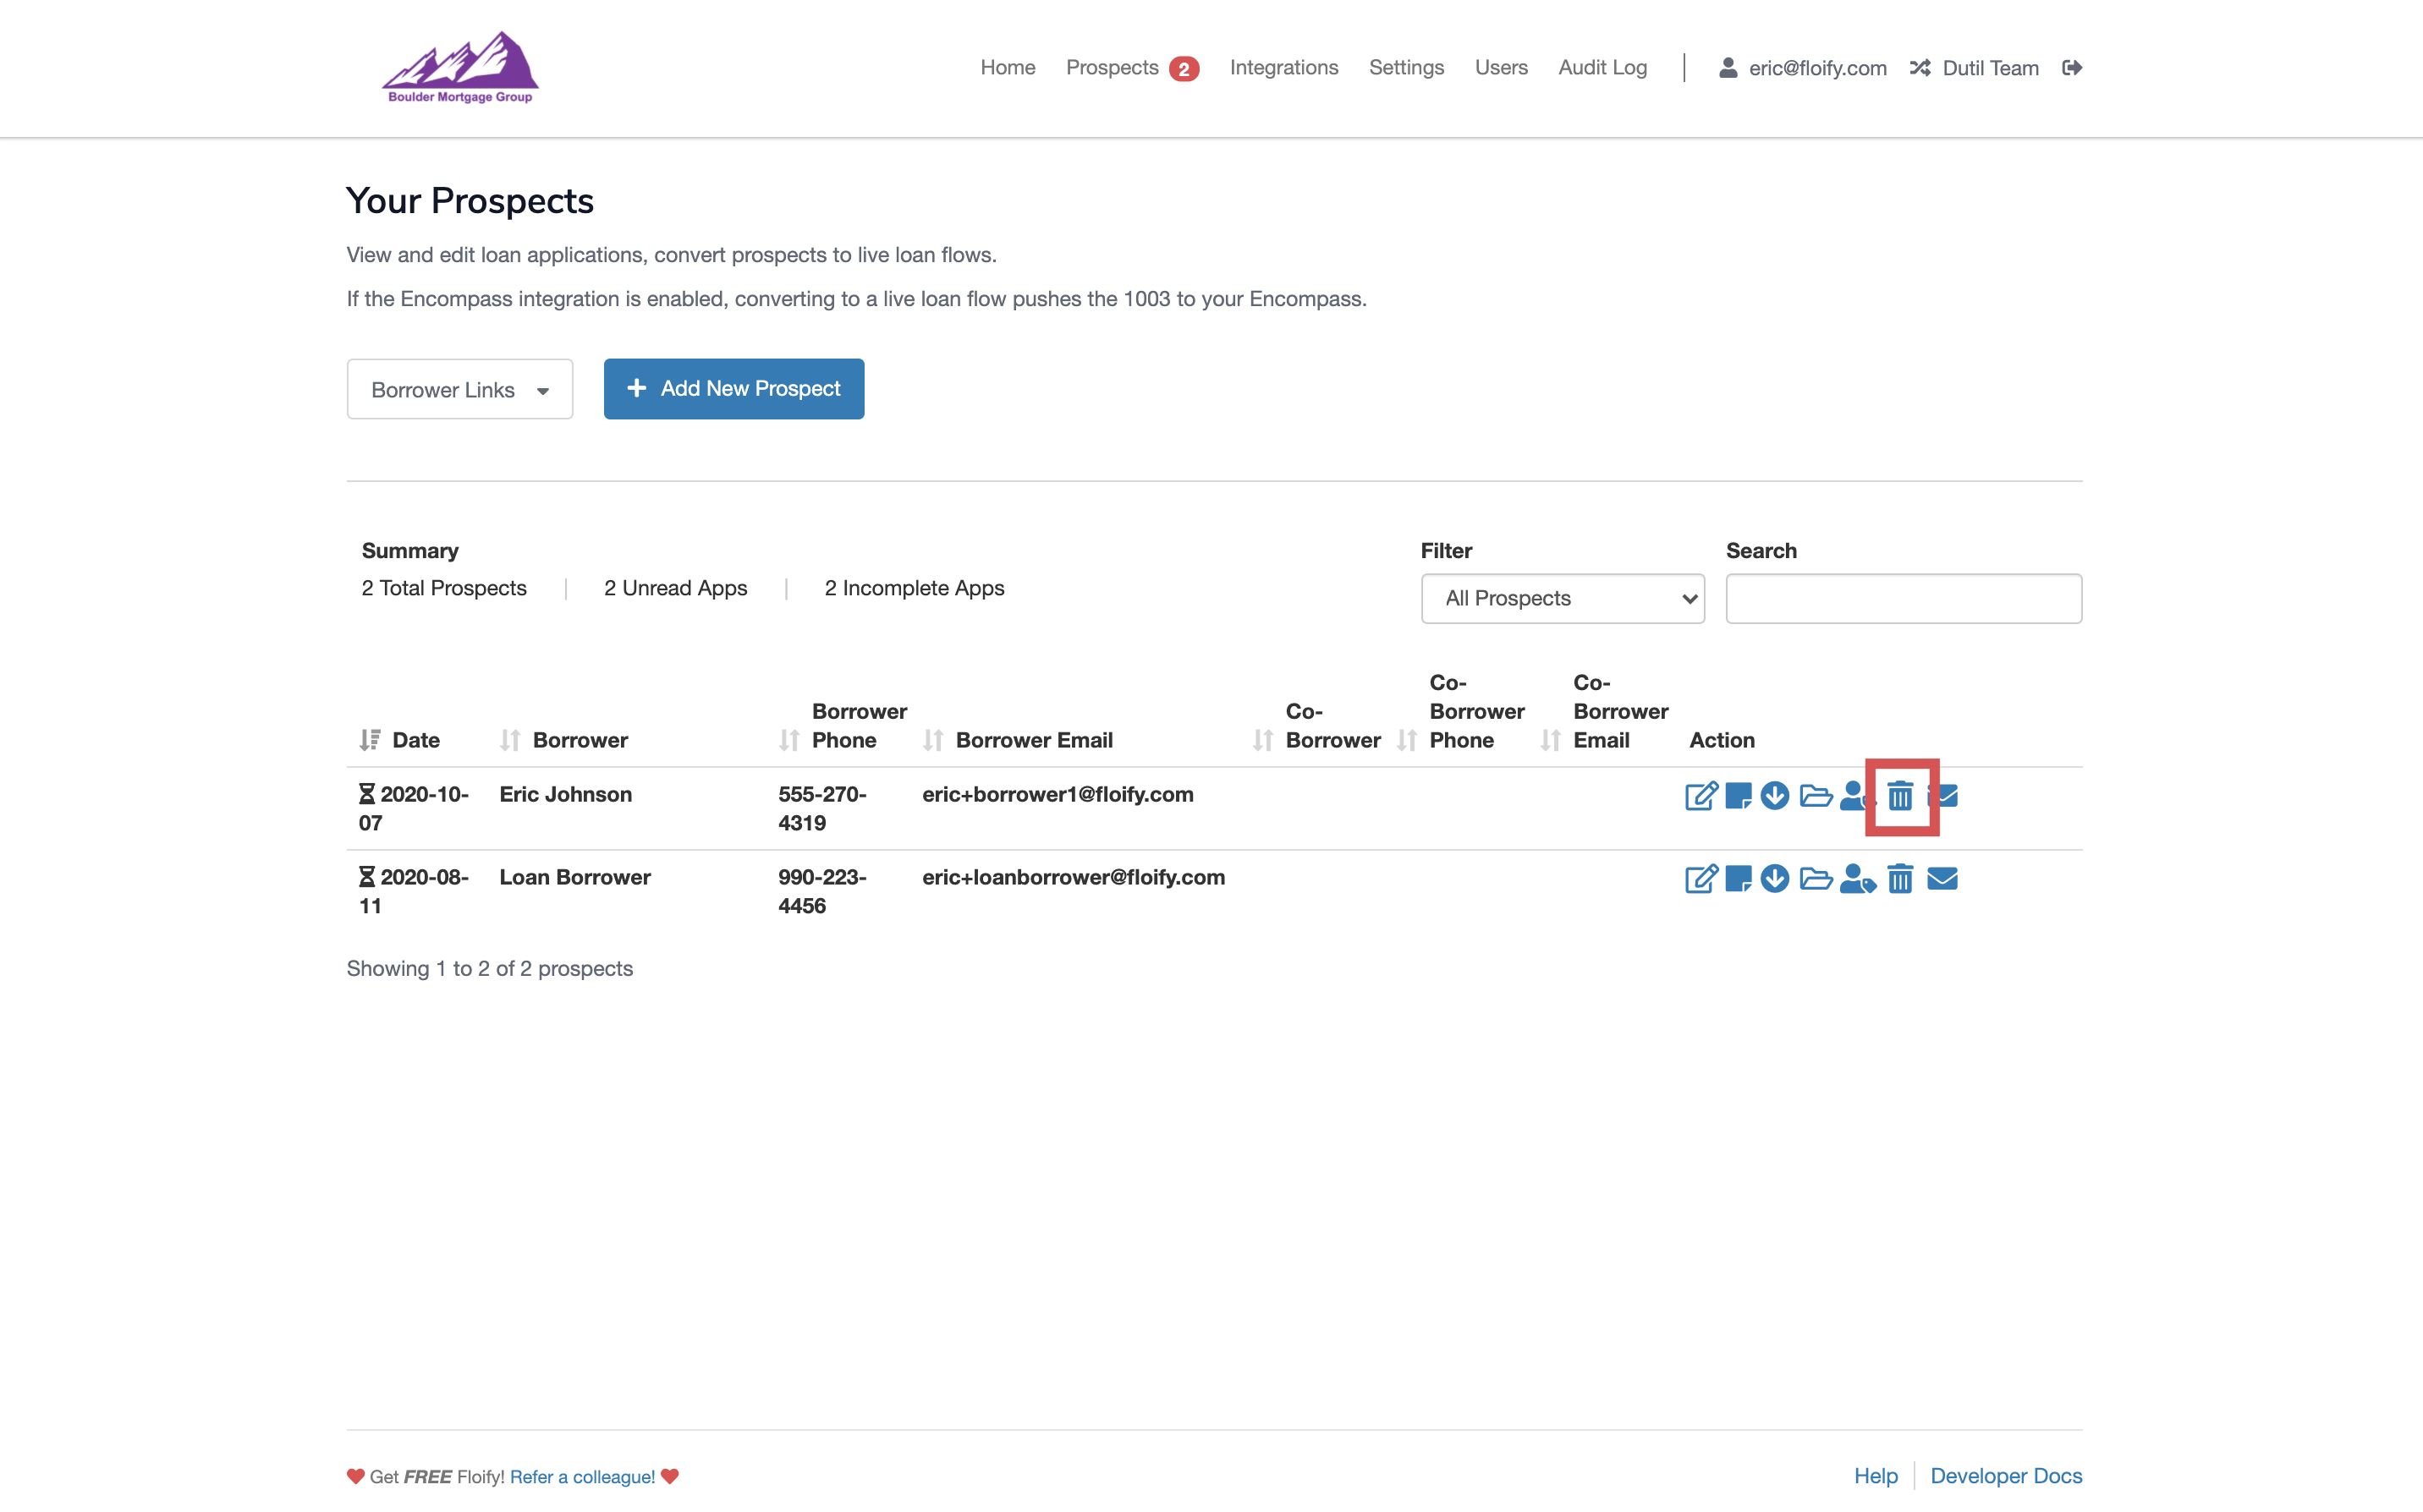Image resolution: width=2423 pixels, height=1512 pixels.
Task: Click date 2020-08-11 cell
Action: [415, 891]
